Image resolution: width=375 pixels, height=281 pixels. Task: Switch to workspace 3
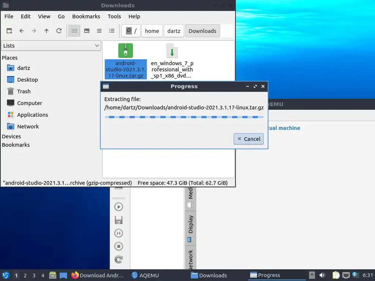[34, 276]
